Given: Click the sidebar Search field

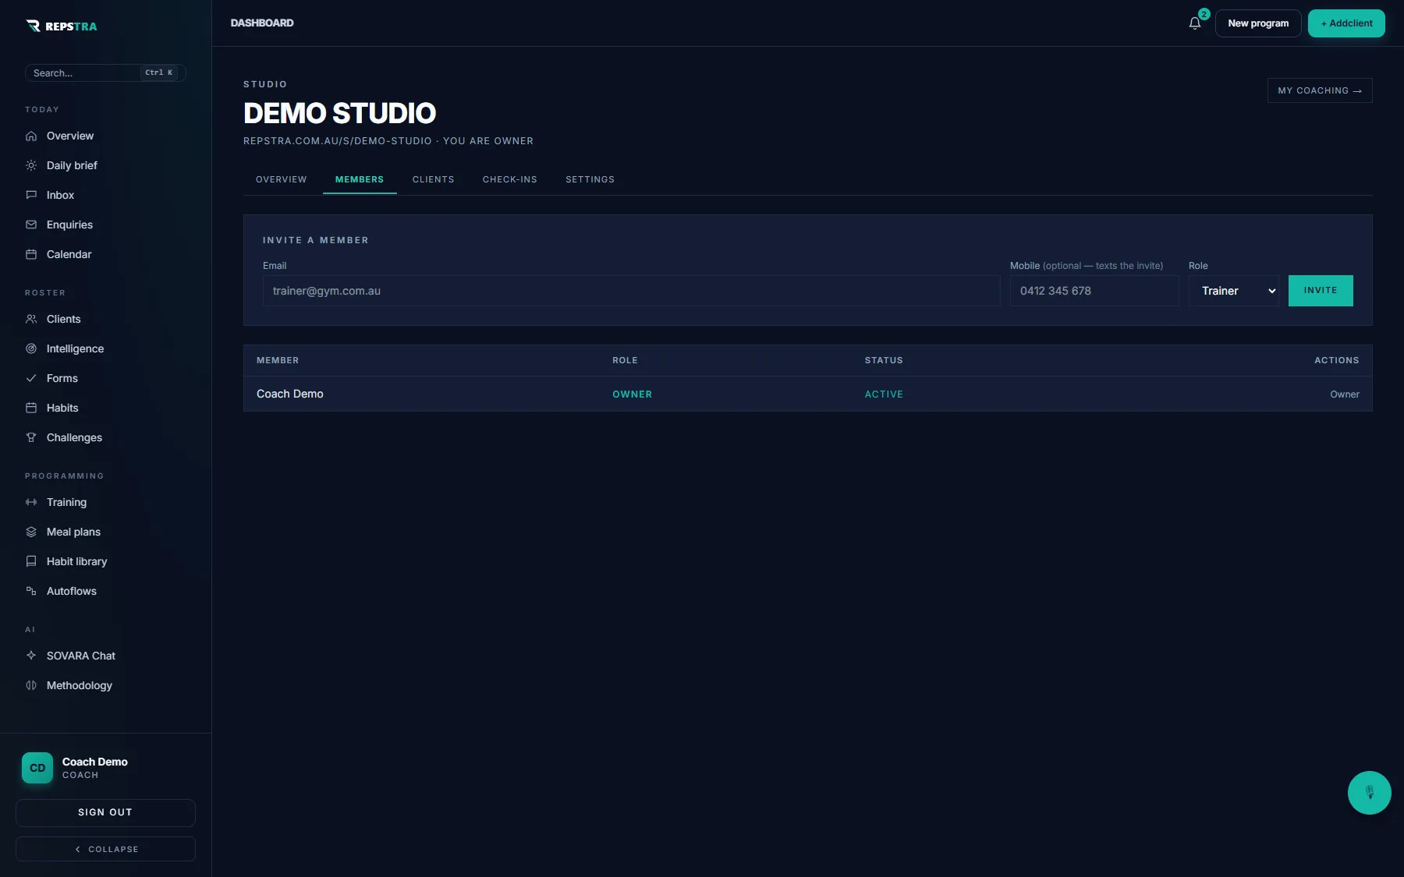Looking at the screenshot, I should click(105, 72).
